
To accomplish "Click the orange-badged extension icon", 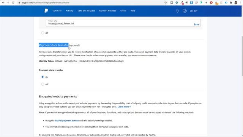I will tap(217, 3).
